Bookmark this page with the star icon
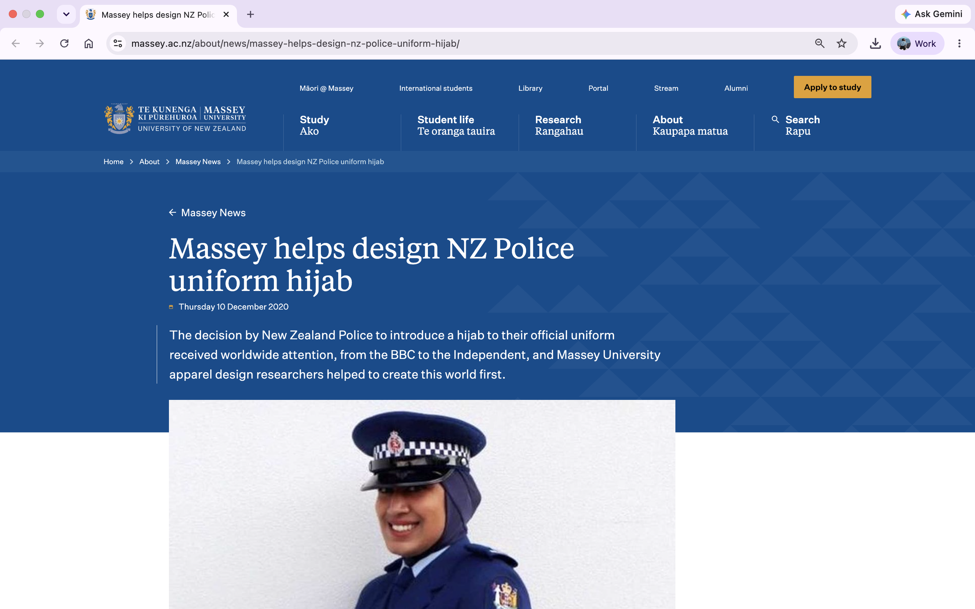 (842, 44)
